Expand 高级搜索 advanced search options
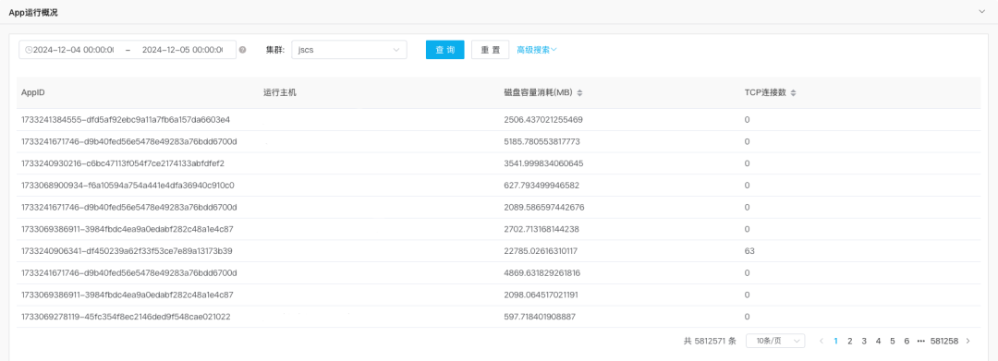The width and height of the screenshot is (998, 361). (x=537, y=50)
